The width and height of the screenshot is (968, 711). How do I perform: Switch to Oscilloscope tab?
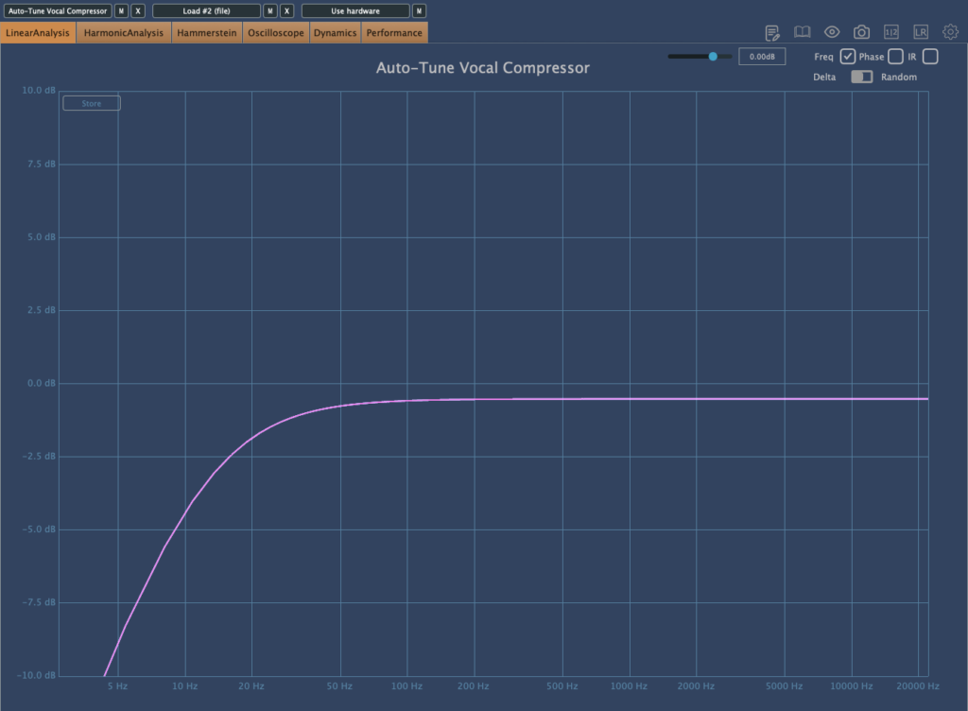pyautogui.click(x=275, y=33)
